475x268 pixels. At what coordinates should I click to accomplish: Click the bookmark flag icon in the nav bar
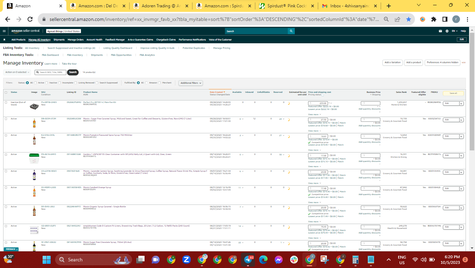[x=5, y=40]
